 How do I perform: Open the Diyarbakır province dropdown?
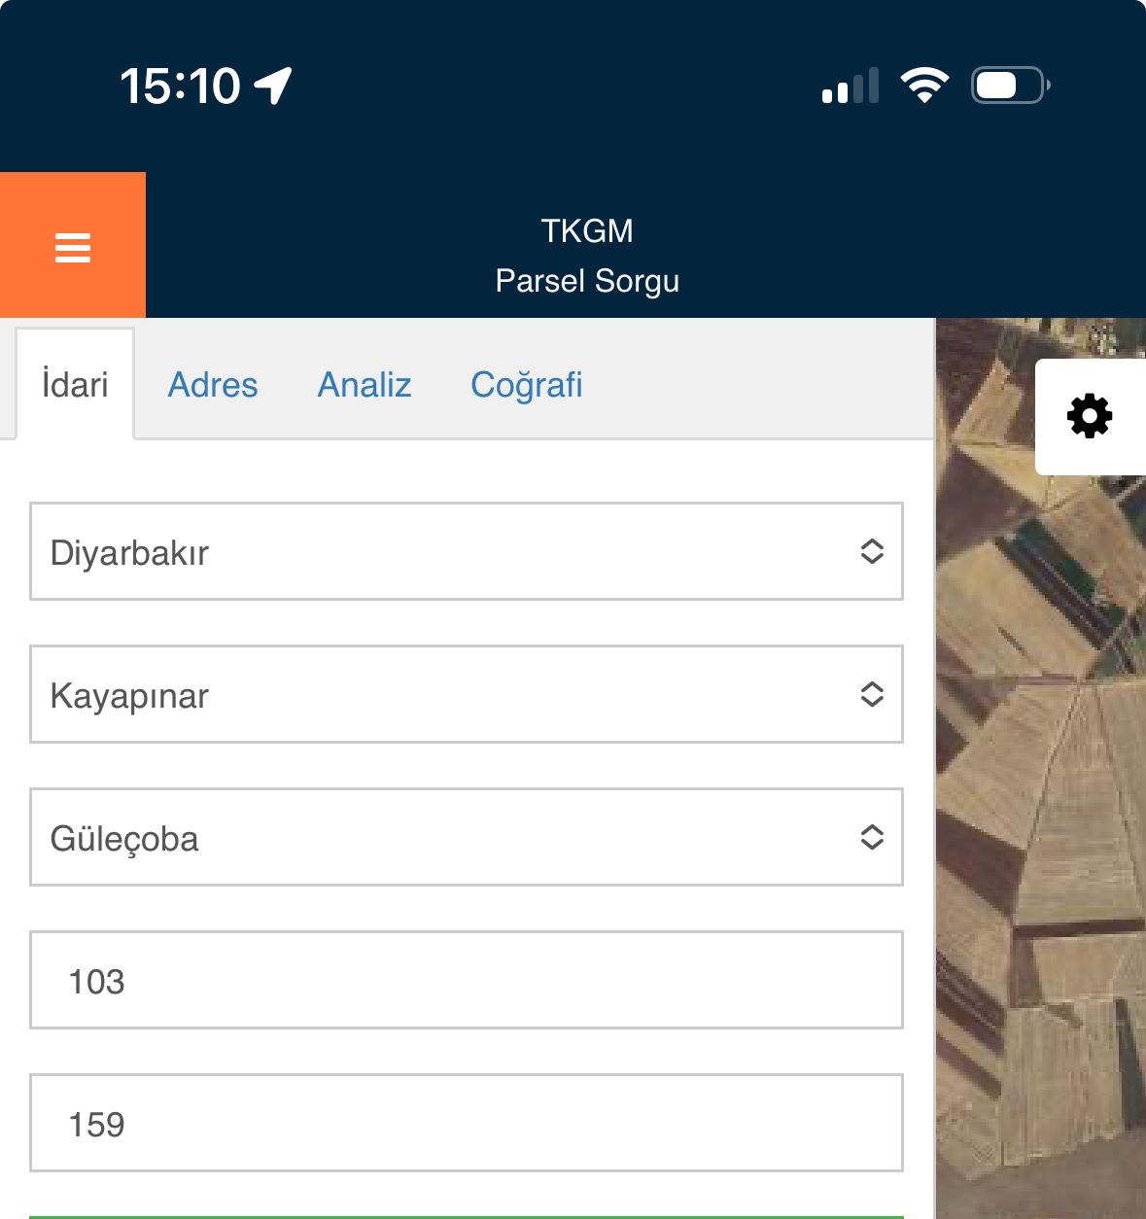(x=467, y=551)
